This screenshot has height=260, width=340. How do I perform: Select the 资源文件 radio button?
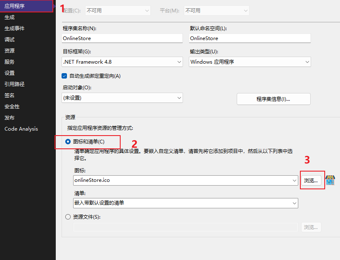(x=68, y=217)
